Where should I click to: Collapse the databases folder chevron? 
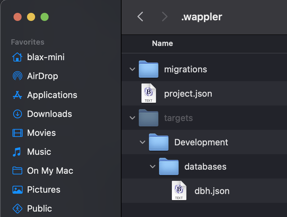pyautogui.click(x=153, y=166)
